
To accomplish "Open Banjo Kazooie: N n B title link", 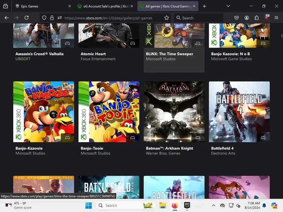I will pyautogui.click(x=230, y=54).
